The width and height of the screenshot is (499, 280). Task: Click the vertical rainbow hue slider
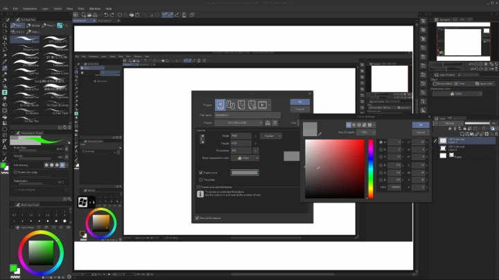[371, 169]
